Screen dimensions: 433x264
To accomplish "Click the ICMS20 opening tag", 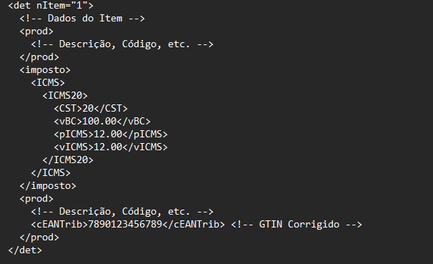I will 65,96.
